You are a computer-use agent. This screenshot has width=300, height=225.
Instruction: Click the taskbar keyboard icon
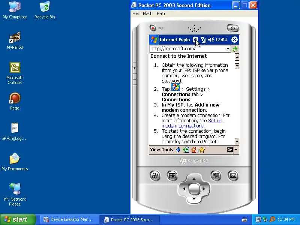(x=244, y=219)
